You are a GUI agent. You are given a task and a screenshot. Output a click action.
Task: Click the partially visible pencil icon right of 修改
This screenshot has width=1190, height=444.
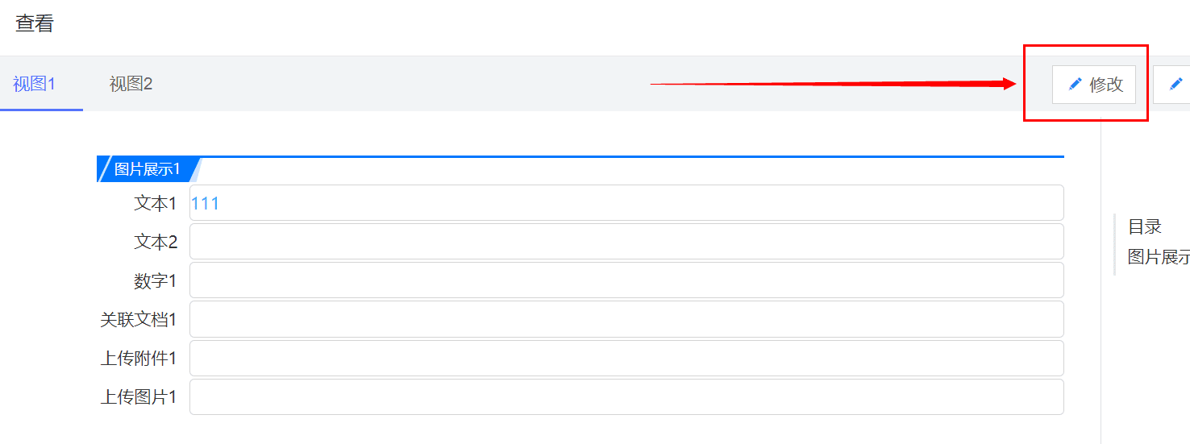pyautogui.click(x=1176, y=85)
